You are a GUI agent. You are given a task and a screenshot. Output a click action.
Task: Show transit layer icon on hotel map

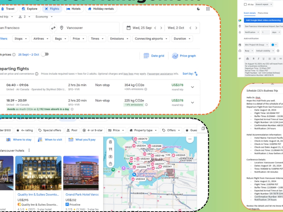tap(110, 142)
